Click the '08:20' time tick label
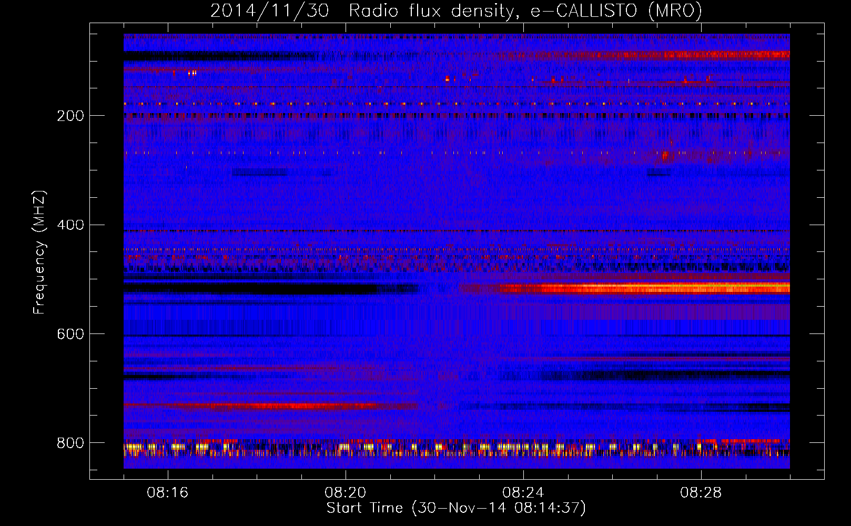Screen dimensions: 851x526 tap(346, 493)
